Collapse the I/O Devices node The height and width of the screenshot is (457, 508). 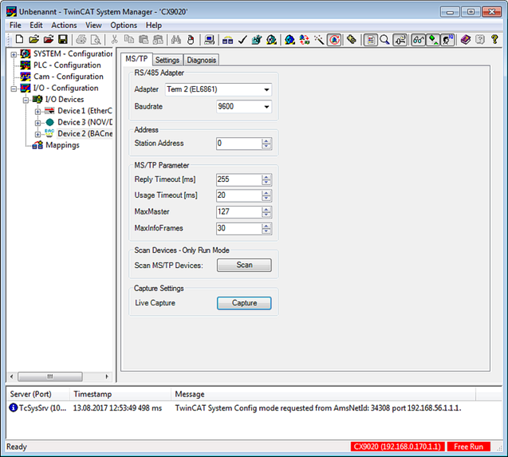26,100
